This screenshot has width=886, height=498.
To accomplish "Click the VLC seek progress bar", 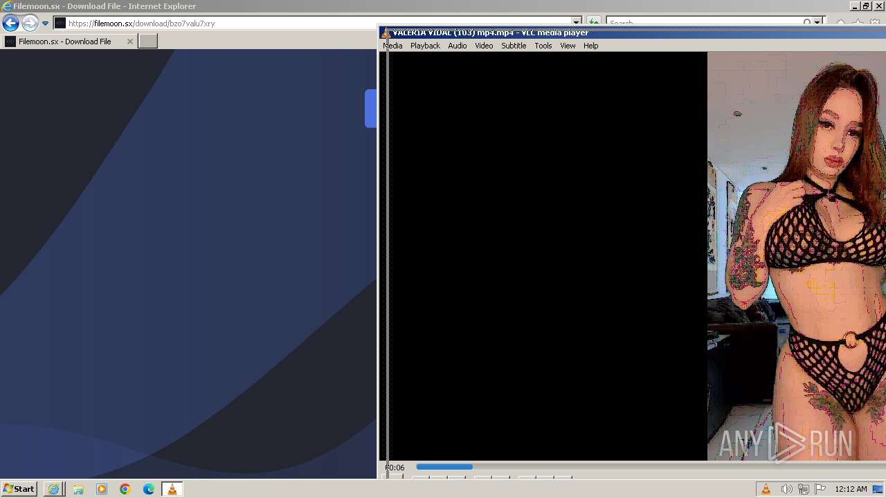I will 649,467.
